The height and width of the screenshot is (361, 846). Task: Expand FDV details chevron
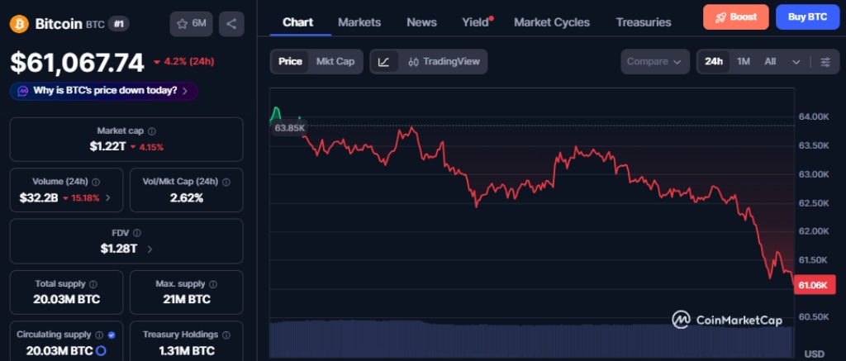[150, 249]
